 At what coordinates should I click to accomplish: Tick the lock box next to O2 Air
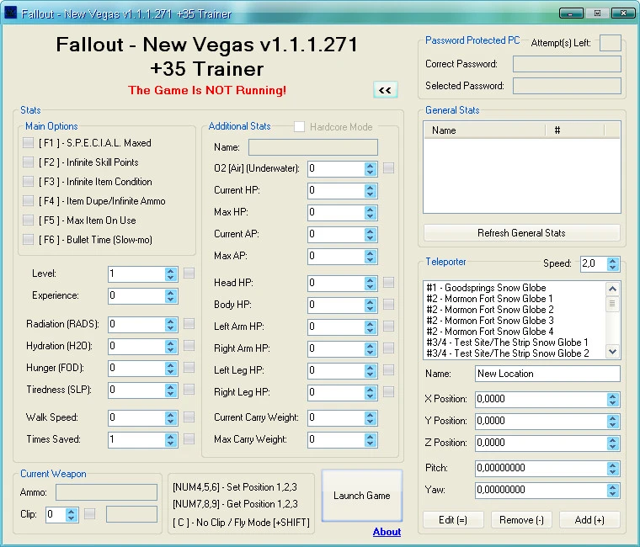click(388, 168)
